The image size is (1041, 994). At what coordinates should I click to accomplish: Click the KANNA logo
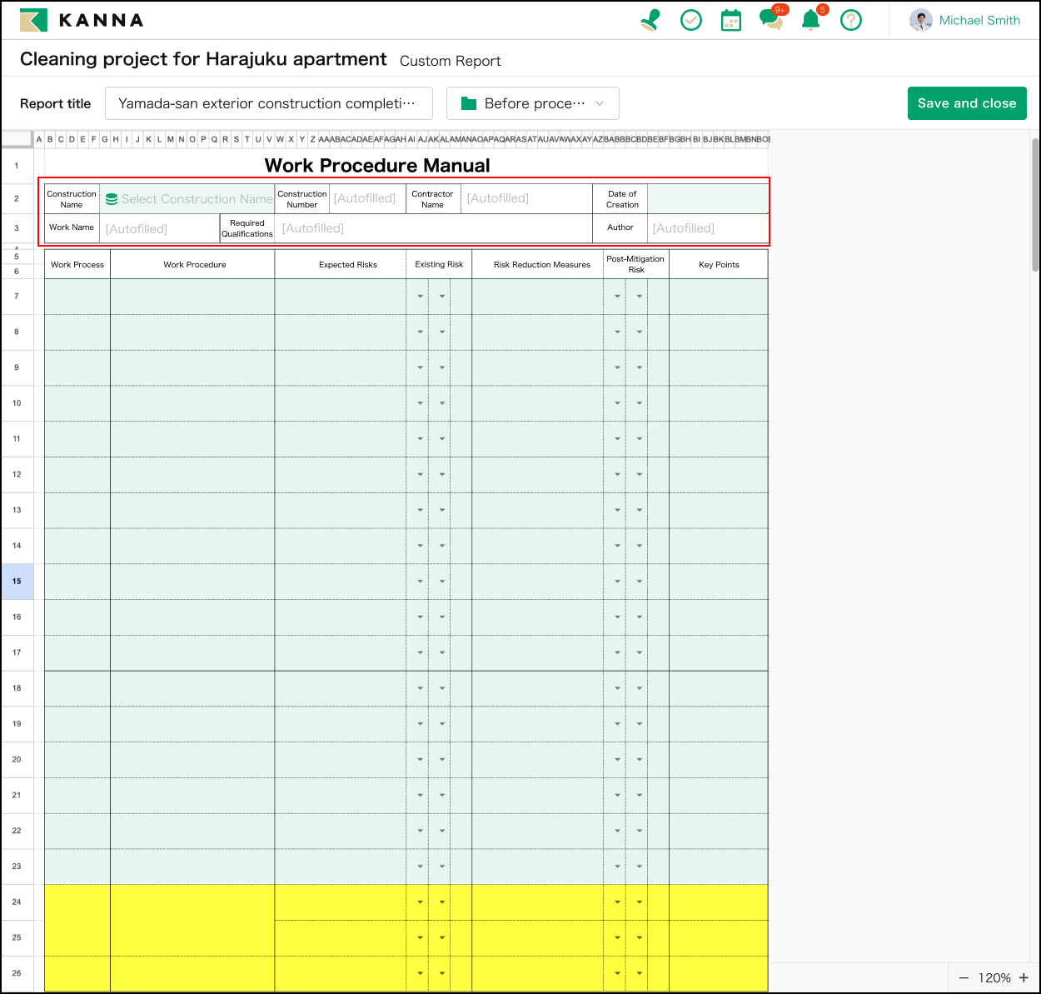(82, 20)
